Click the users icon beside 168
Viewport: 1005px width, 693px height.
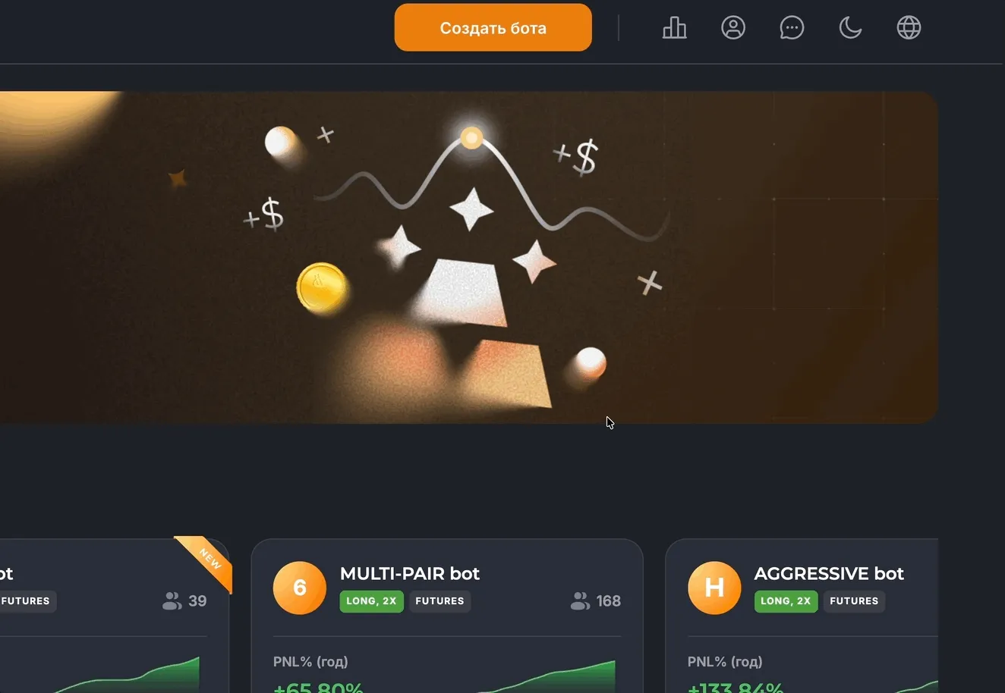580,601
